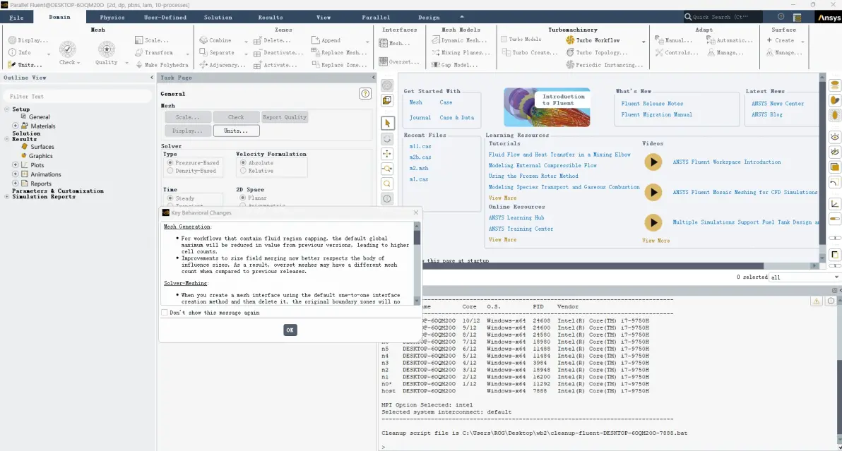Play the ANSYS Fluent Workspace Introduction video
The height and width of the screenshot is (451, 842).
[x=653, y=162]
